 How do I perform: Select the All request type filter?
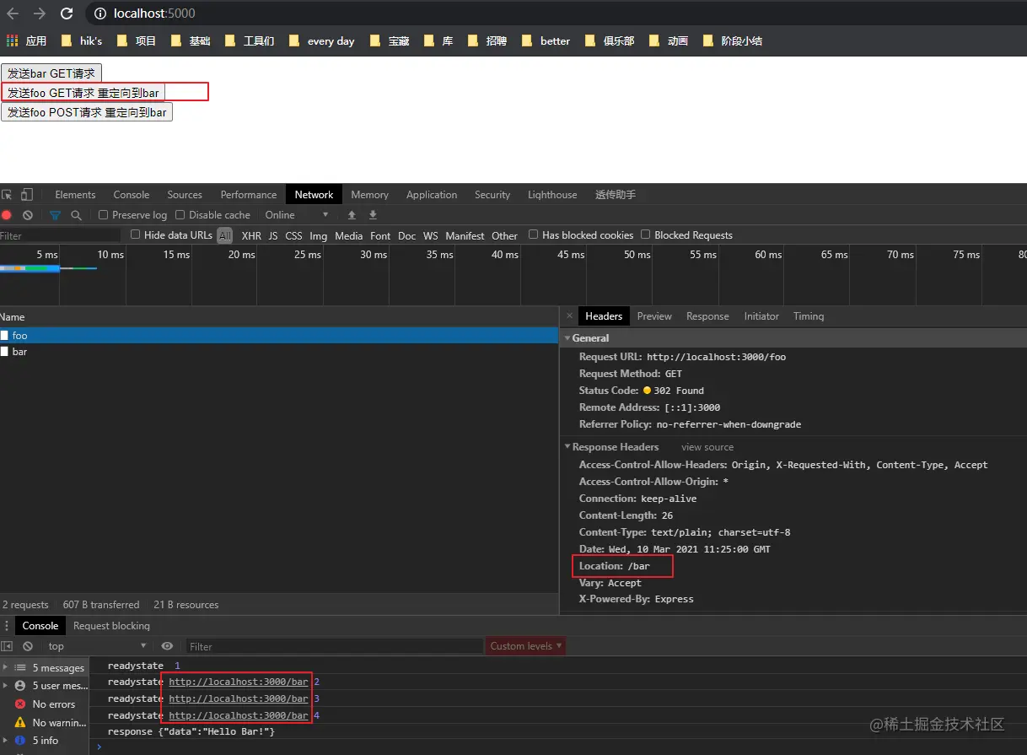[224, 236]
